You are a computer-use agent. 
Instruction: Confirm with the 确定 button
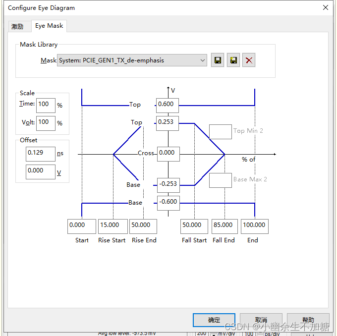pos(214,320)
